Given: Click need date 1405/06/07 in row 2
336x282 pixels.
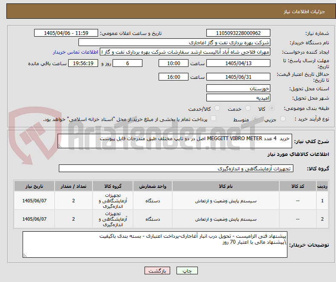Looking at the screenshot, I should (x=34, y=219).
